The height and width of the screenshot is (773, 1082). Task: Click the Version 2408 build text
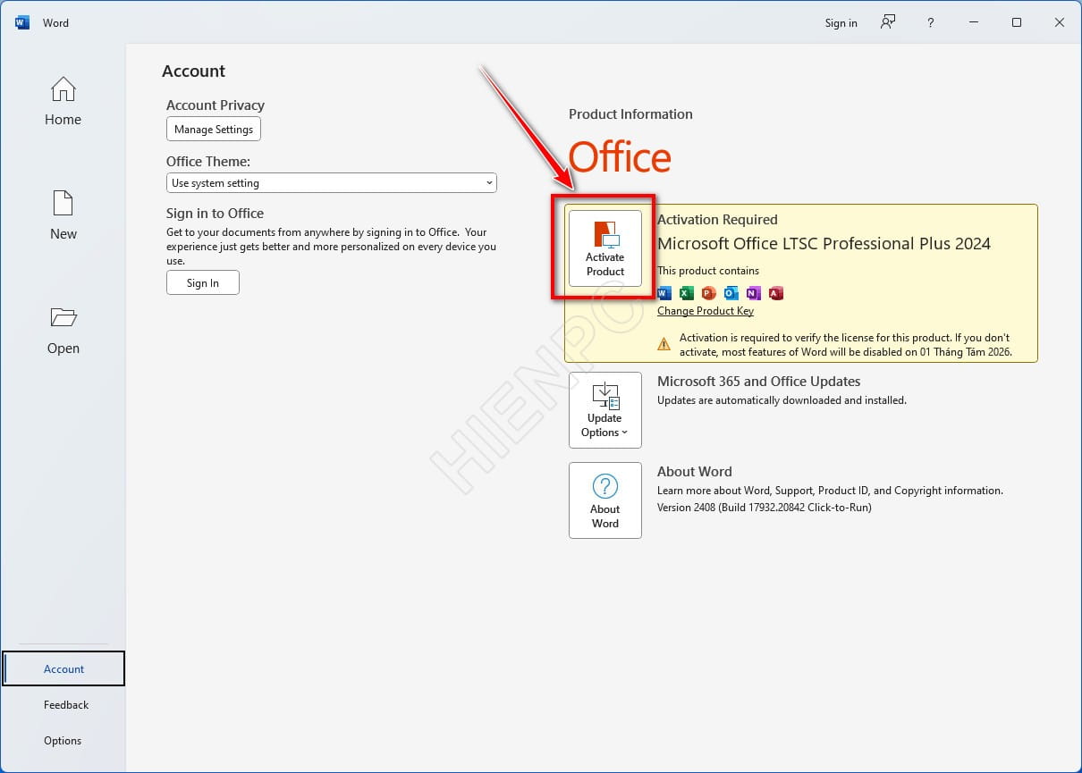tap(765, 507)
